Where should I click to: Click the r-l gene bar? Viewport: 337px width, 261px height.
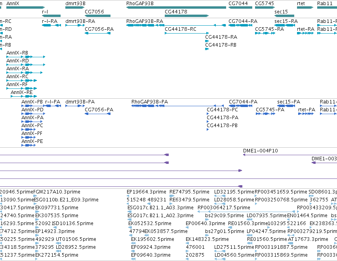click(x=51, y=16)
